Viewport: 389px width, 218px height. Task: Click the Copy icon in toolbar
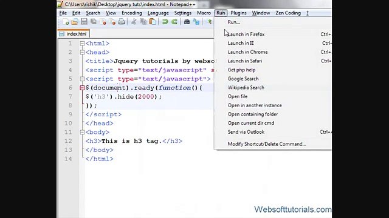143,22
